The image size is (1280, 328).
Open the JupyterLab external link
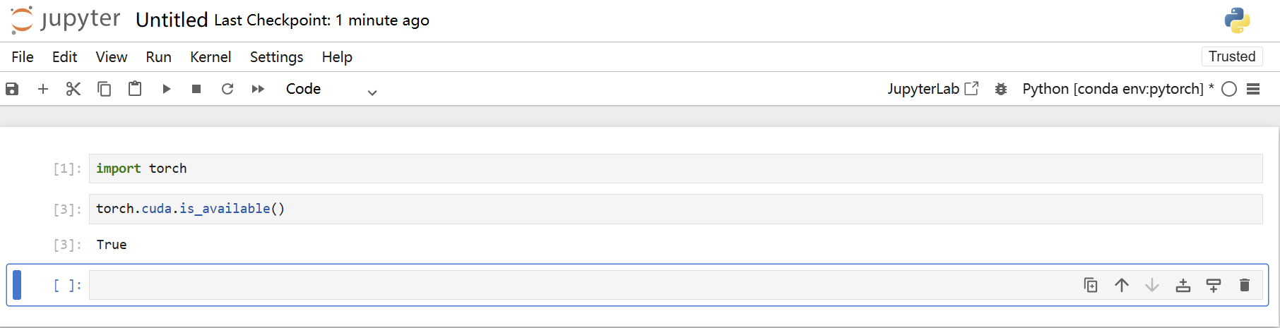click(932, 89)
